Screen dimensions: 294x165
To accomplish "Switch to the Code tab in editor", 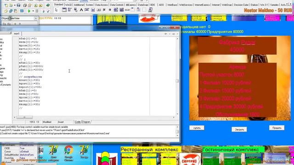I will point(78,122).
